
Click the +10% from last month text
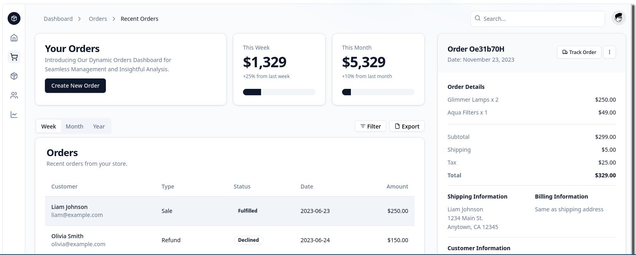tap(367, 76)
